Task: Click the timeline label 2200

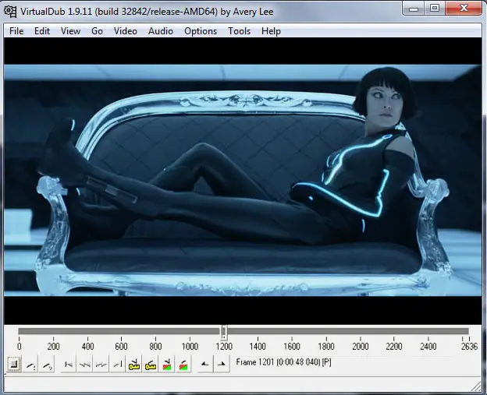Action: click(x=394, y=347)
